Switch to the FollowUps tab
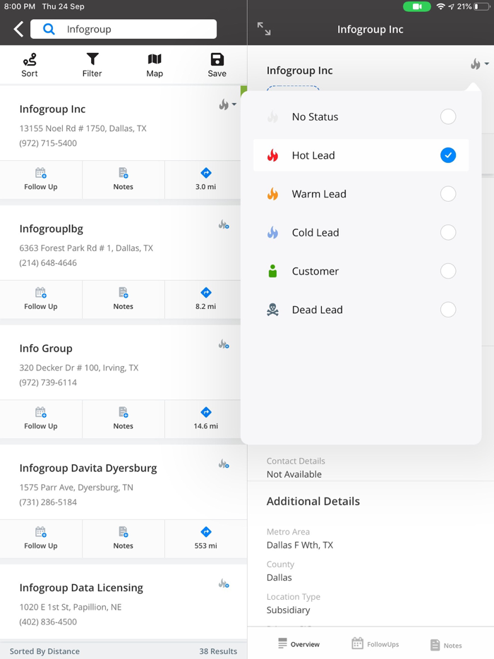This screenshot has height=659, width=494. point(375,643)
